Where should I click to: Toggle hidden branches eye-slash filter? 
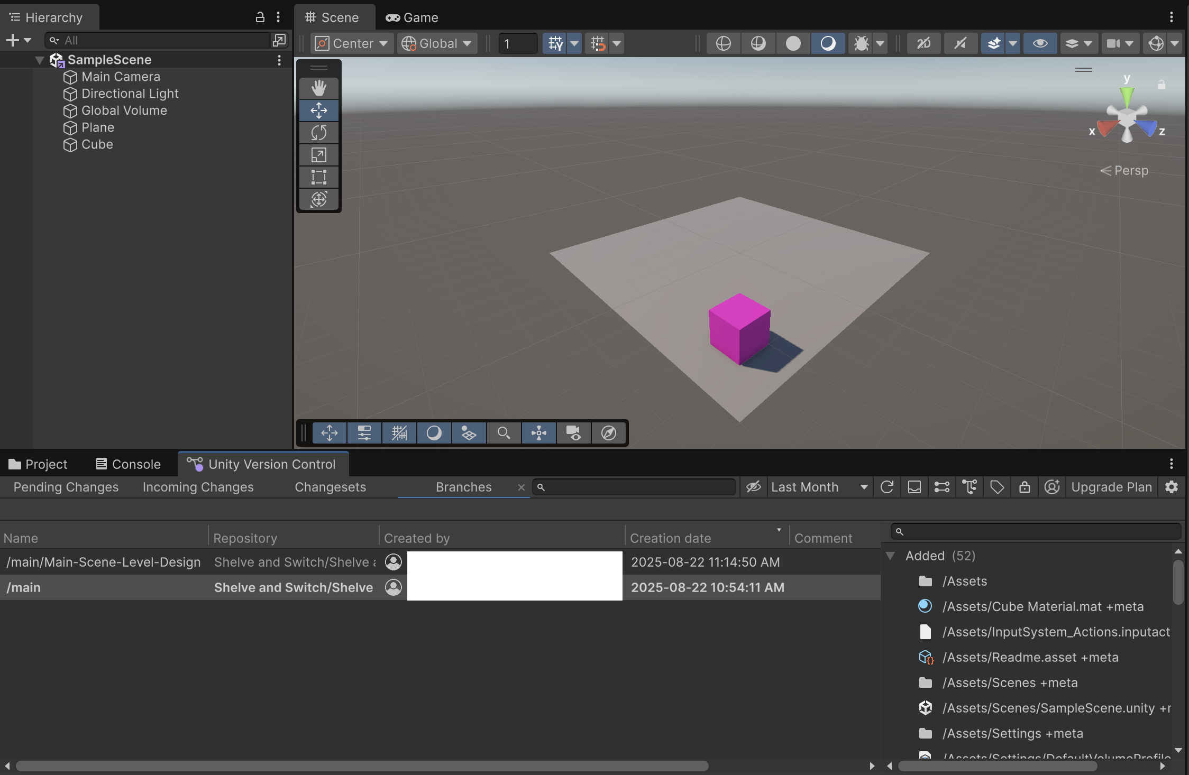754,487
